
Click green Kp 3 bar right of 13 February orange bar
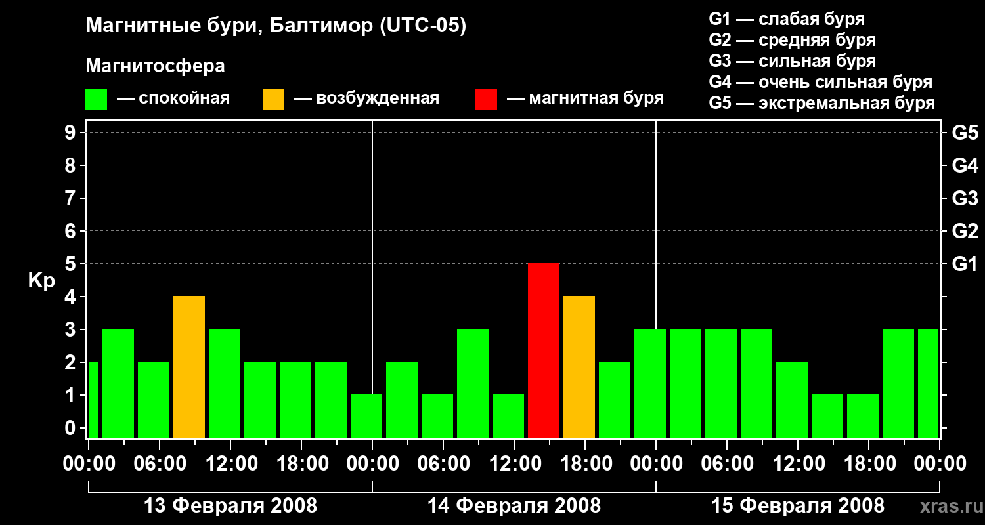[x=225, y=383]
